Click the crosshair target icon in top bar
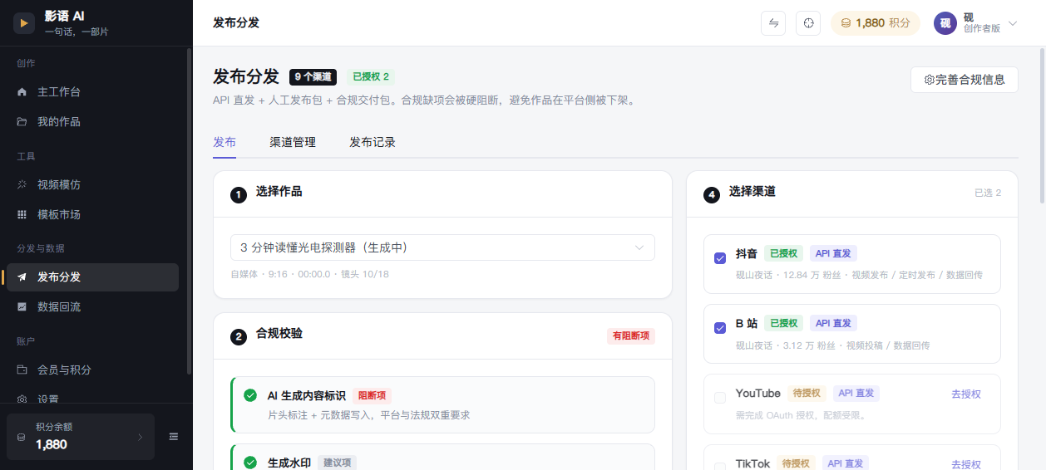Image resolution: width=1046 pixels, height=470 pixels. pos(808,23)
